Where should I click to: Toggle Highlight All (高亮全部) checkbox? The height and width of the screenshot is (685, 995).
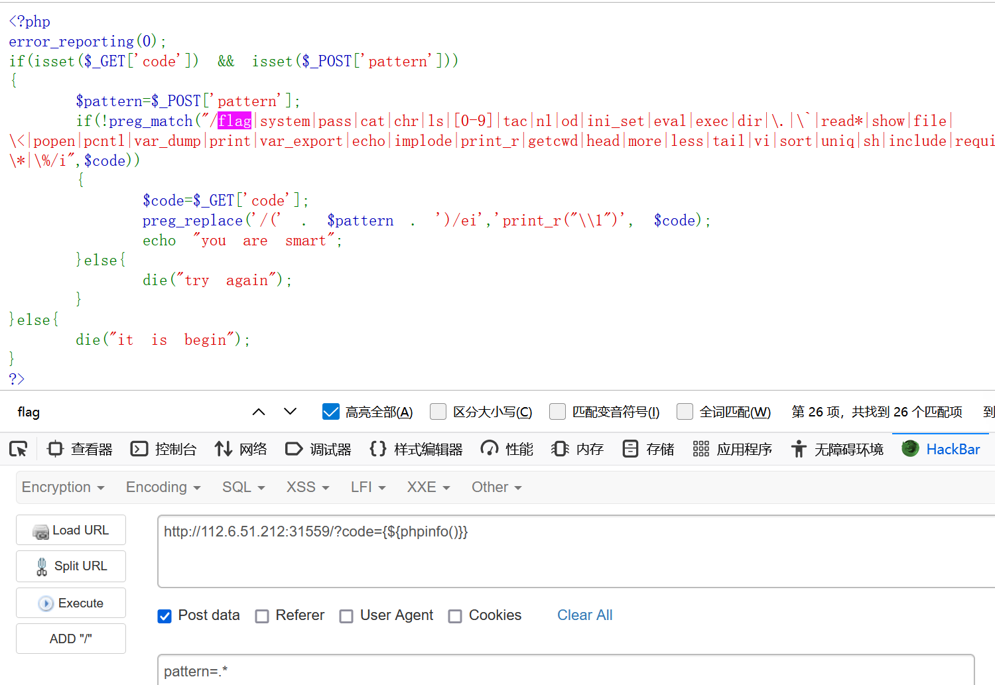[x=331, y=412]
